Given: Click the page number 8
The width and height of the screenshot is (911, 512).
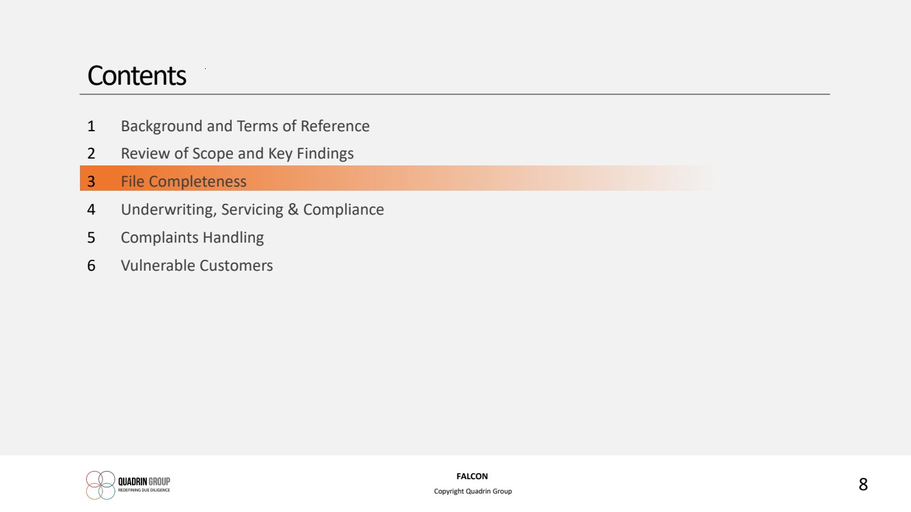Looking at the screenshot, I should click(863, 485).
